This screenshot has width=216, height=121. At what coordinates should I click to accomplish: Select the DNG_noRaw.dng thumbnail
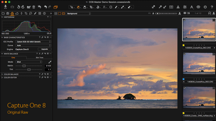pyautogui.click(x=199, y=97)
